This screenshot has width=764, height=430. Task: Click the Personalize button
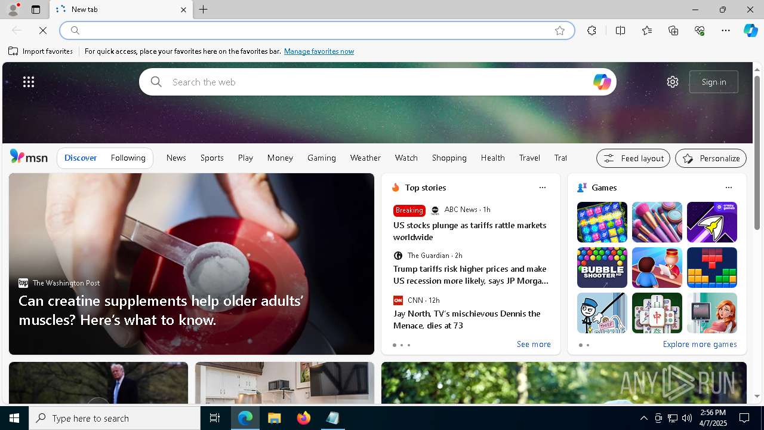(710, 158)
